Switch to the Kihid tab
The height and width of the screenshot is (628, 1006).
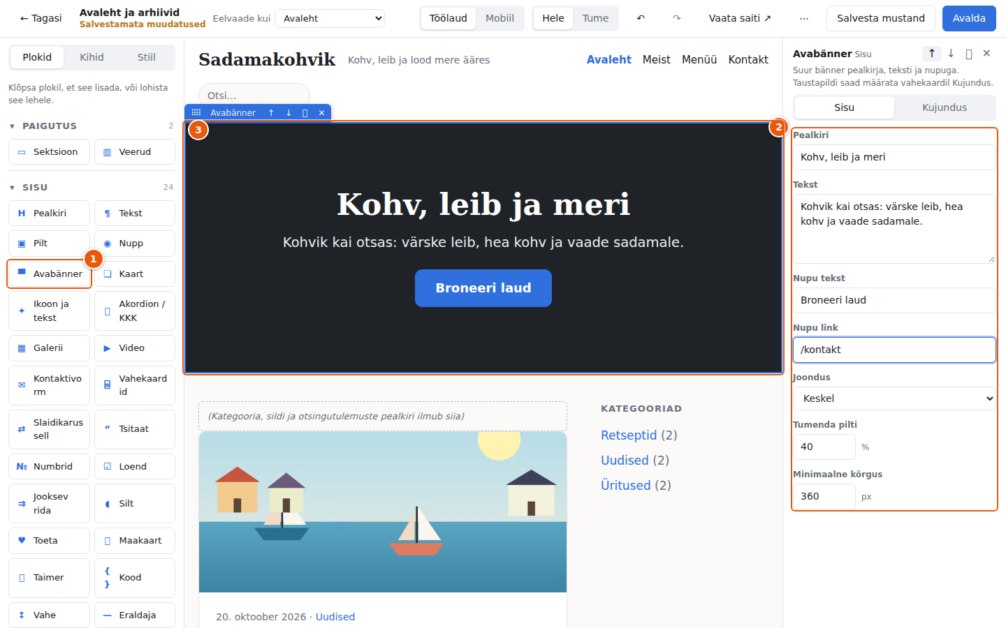92,57
